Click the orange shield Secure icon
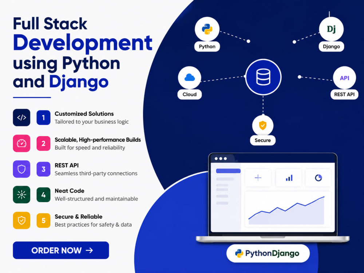364x273 pixels. click(x=263, y=125)
